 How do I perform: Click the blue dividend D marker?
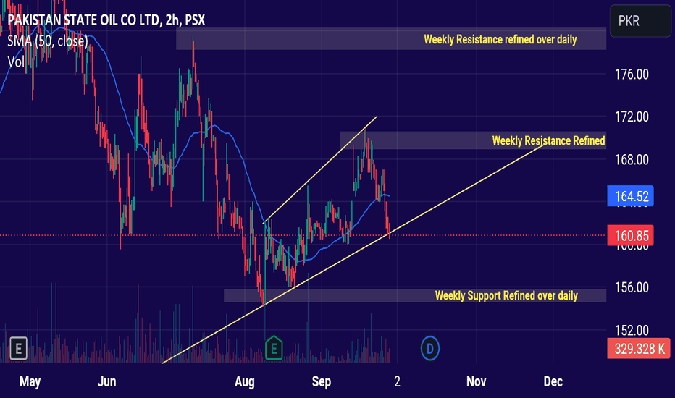pos(429,348)
